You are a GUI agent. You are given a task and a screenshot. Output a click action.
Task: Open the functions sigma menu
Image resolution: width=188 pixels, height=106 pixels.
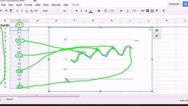tap(164, 11)
